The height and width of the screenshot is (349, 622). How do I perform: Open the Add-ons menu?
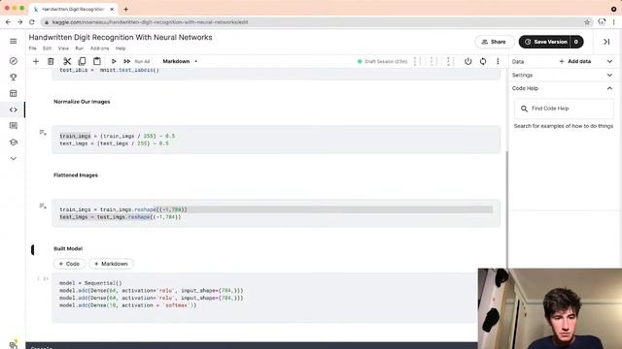click(x=99, y=48)
